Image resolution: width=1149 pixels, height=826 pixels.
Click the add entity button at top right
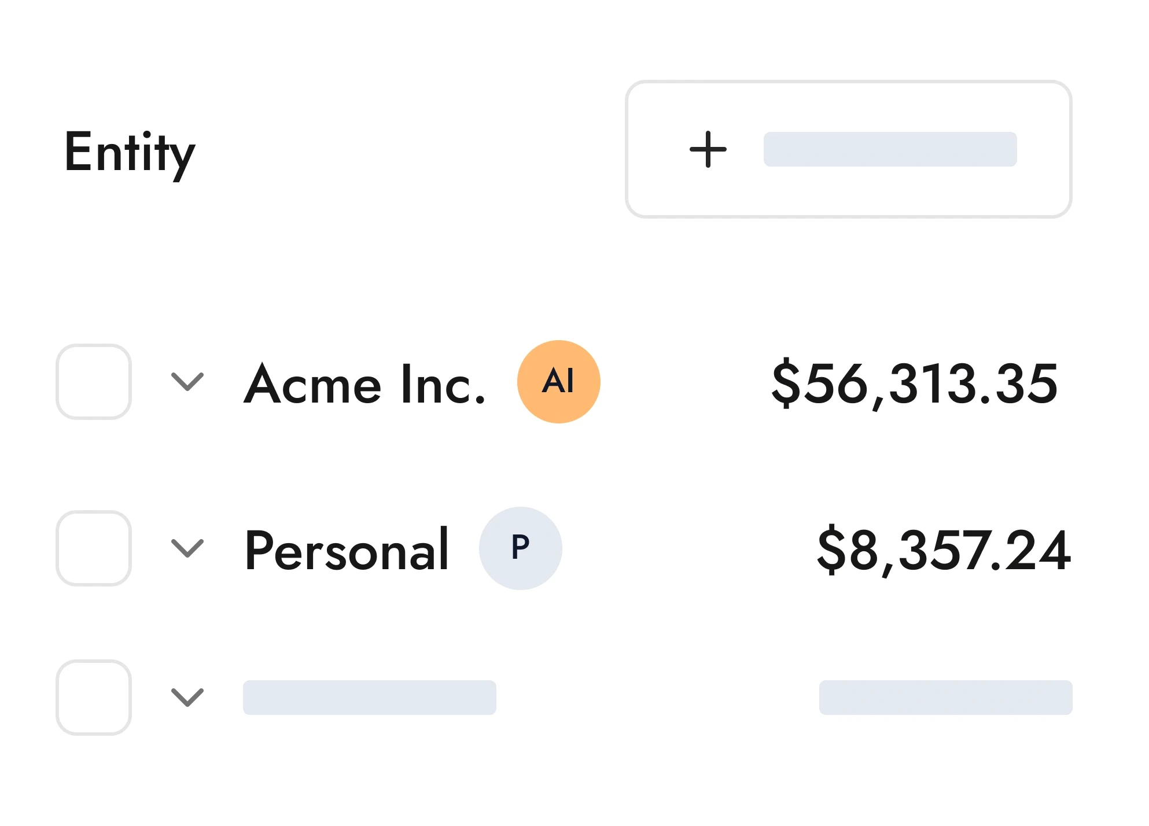[x=848, y=149]
